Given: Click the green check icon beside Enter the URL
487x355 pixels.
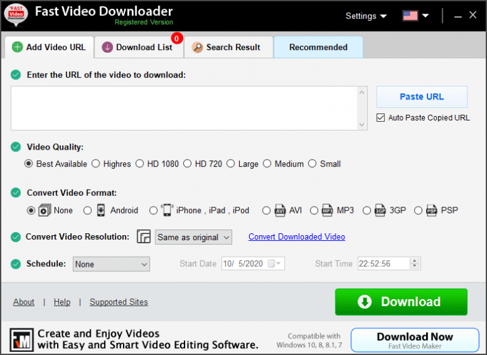Looking at the screenshot, I should (x=16, y=75).
